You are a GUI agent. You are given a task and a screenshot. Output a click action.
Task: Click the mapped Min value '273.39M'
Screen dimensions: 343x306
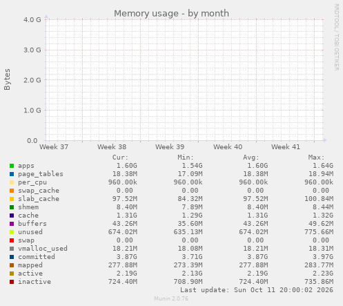188,265
